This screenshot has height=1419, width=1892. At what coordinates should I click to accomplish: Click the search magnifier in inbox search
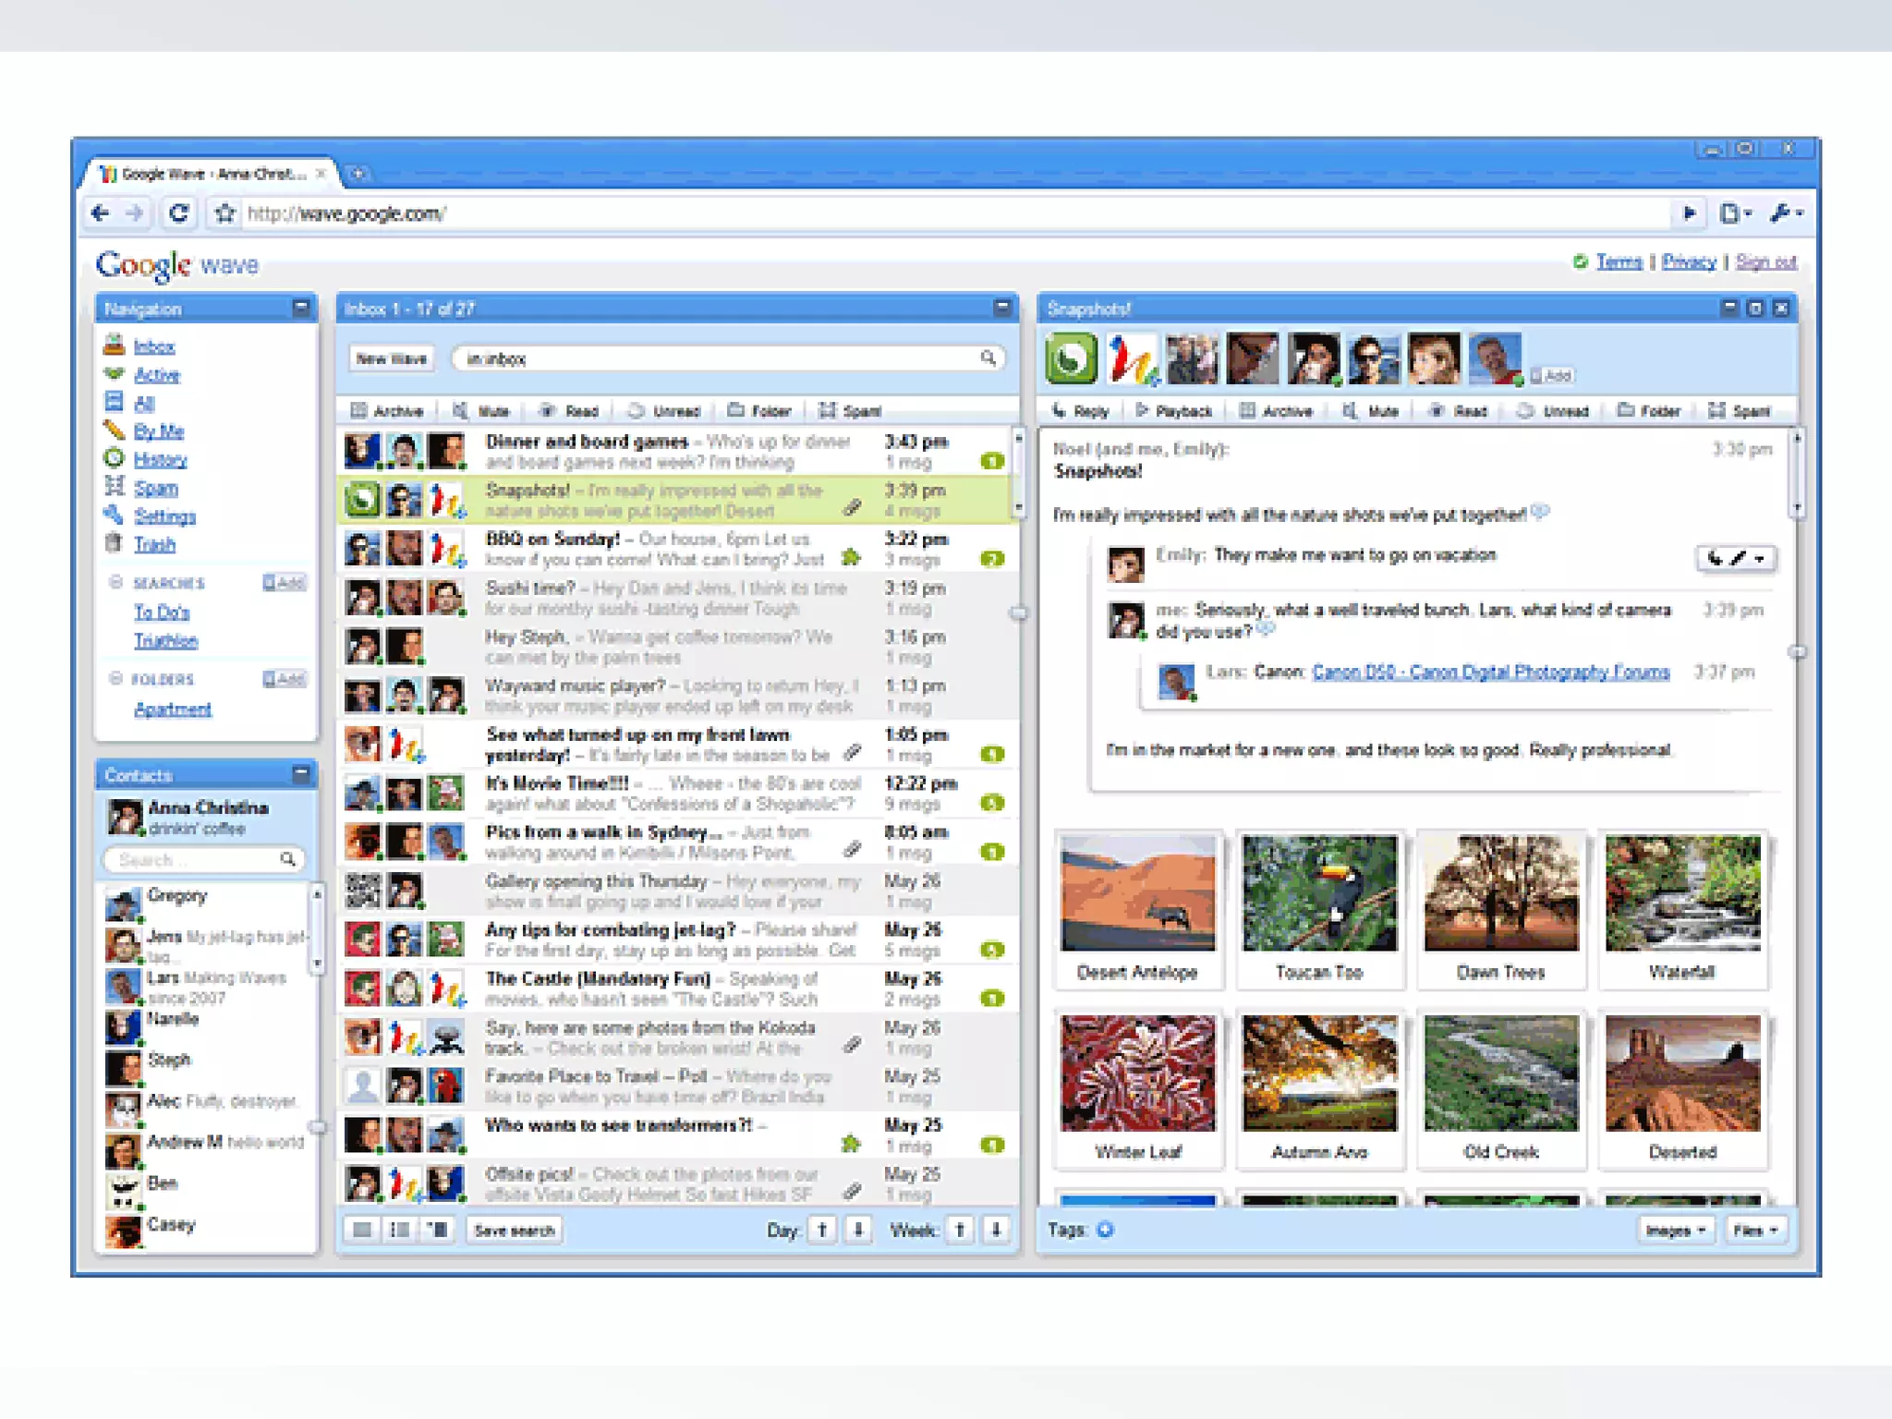point(988,358)
